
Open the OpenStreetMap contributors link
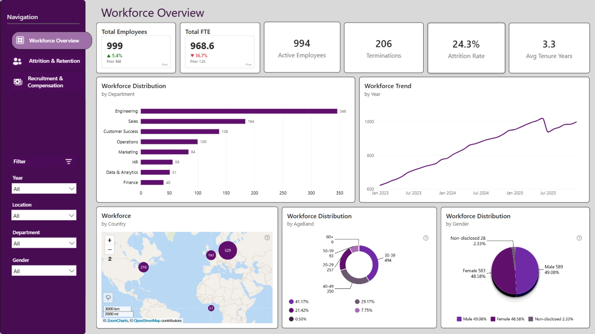pos(147,321)
